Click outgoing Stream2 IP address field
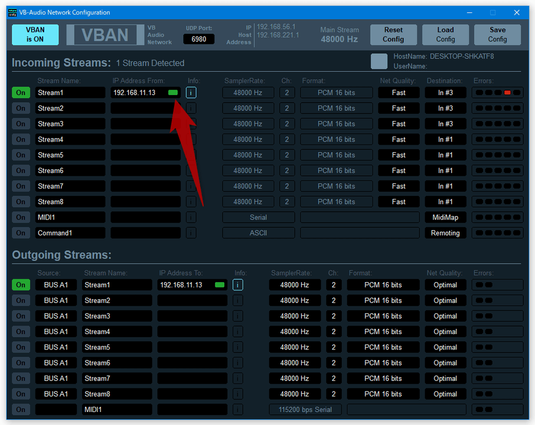Image resolution: width=535 pixels, height=425 pixels. tap(192, 300)
